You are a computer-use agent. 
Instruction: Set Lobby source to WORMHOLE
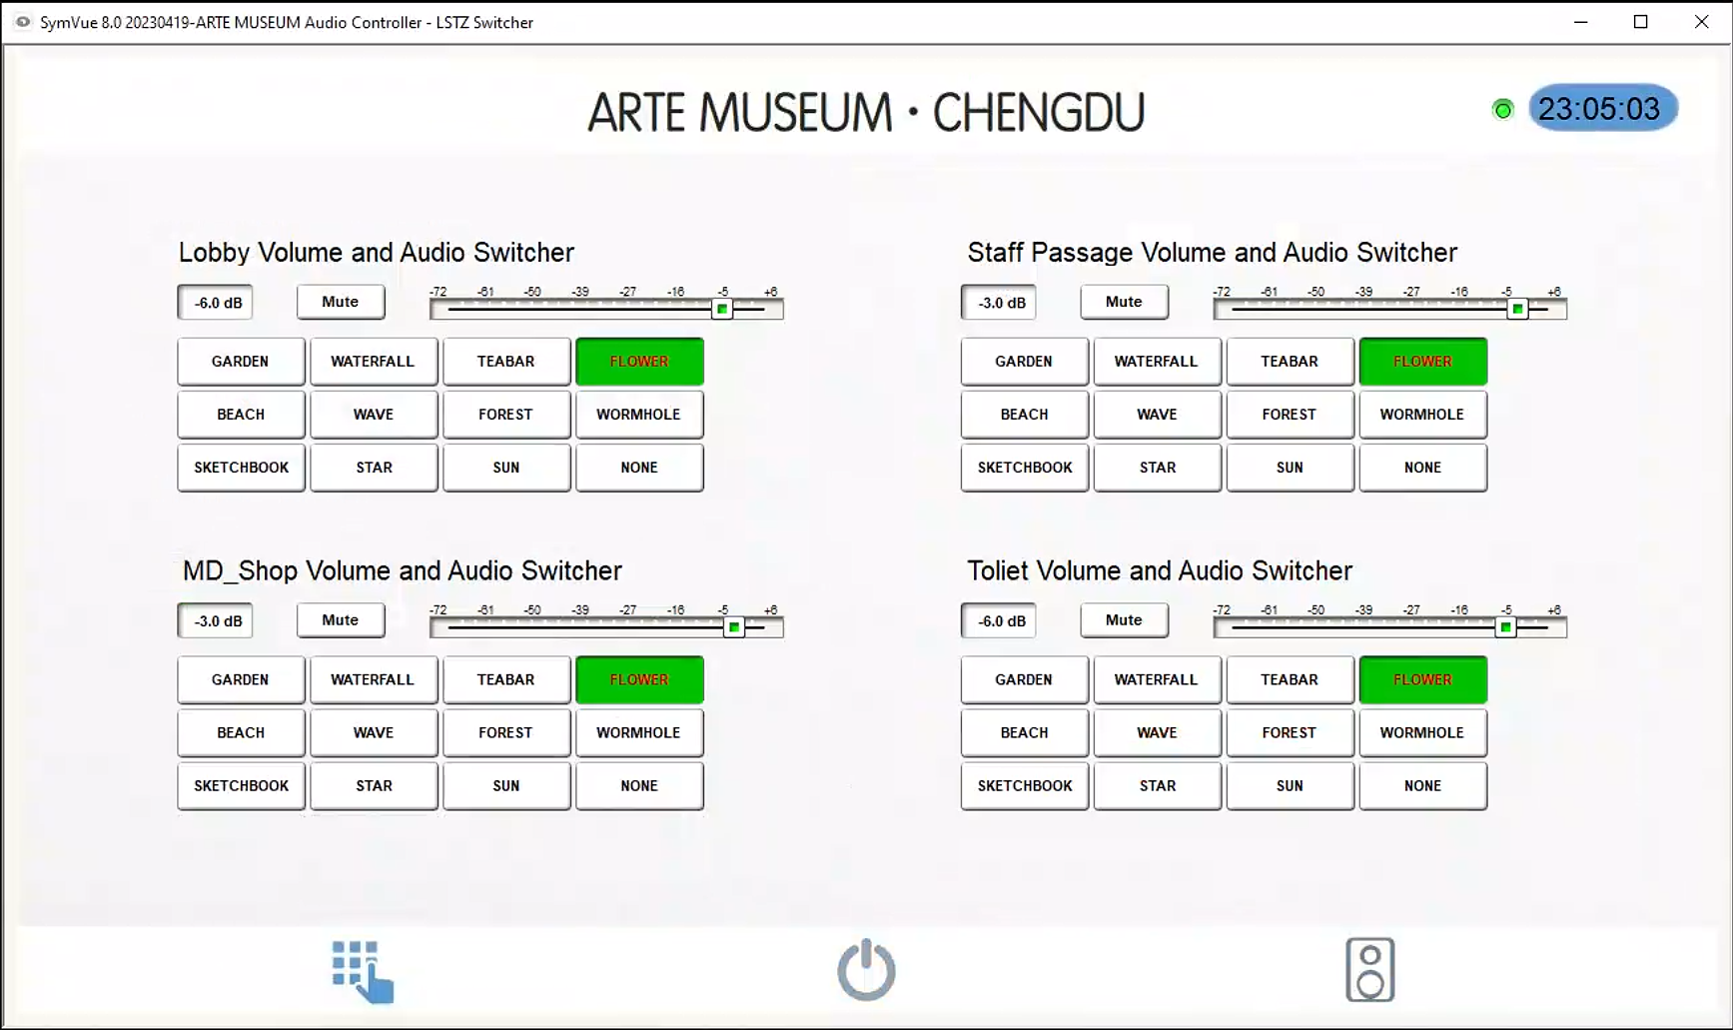639,415
